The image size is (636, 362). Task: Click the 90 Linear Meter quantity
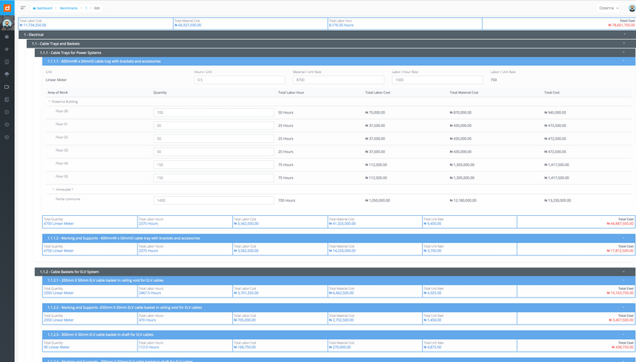click(x=56, y=347)
